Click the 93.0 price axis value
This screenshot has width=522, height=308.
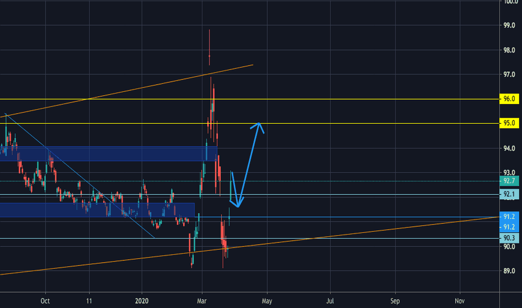pos(509,173)
